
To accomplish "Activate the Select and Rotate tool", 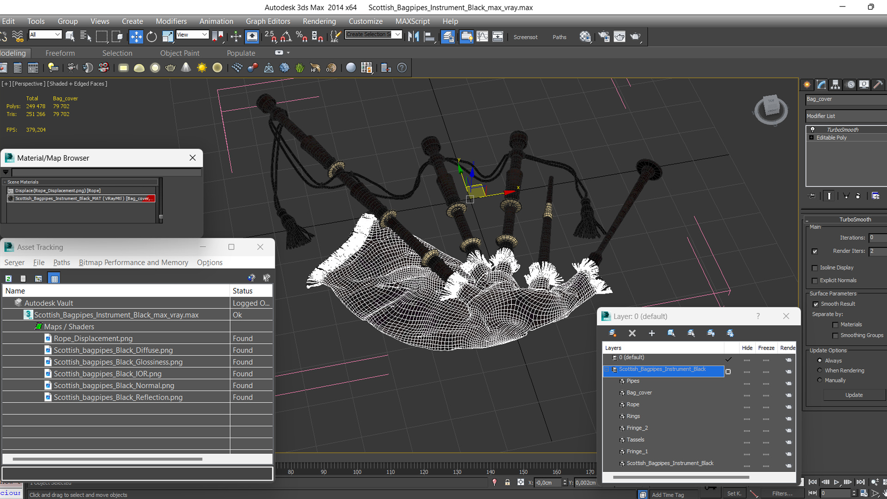I will coord(152,37).
